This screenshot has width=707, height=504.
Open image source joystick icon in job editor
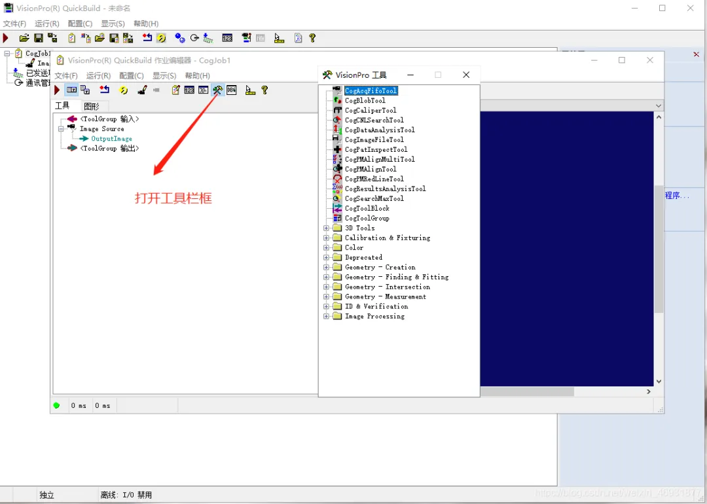point(142,90)
